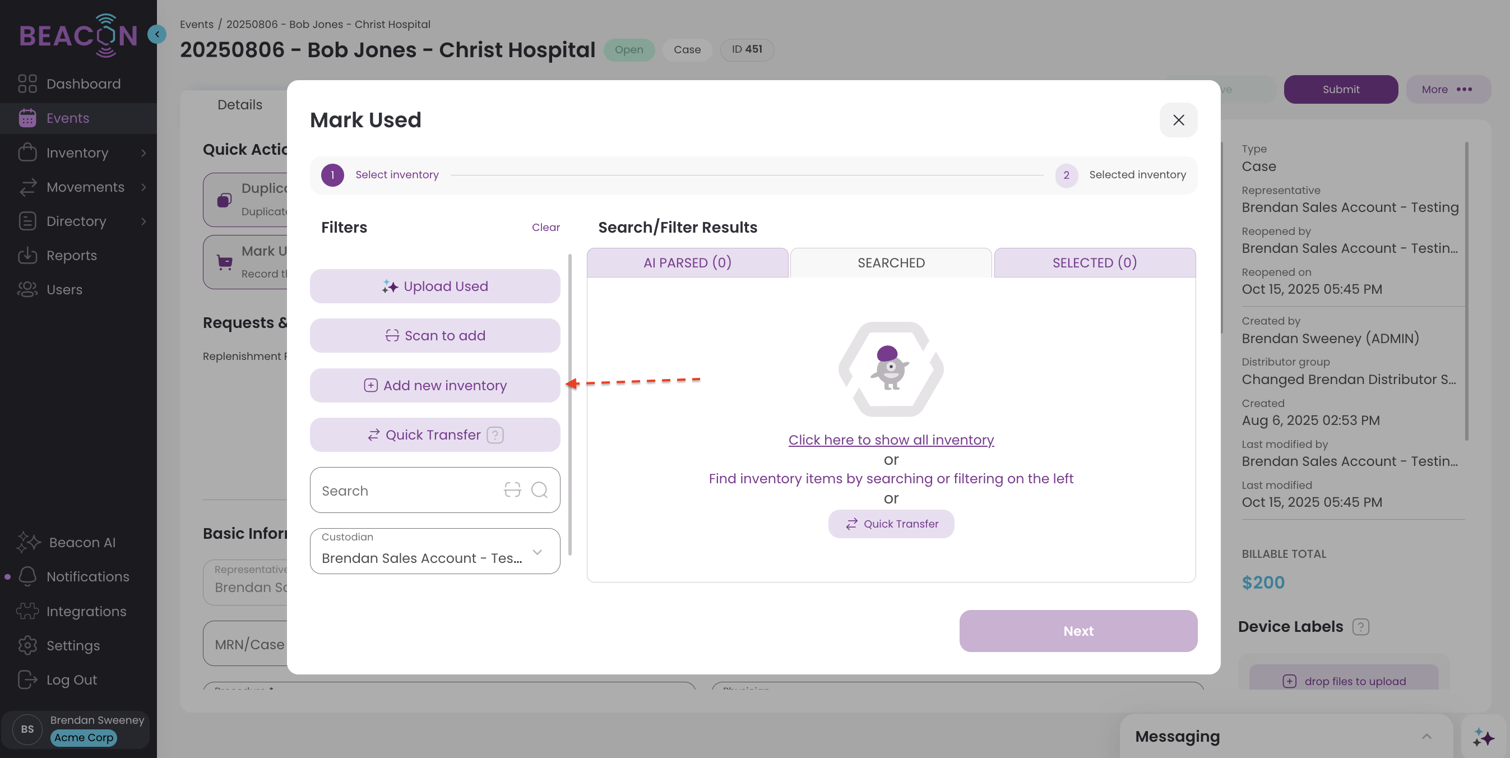The height and width of the screenshot is (758, 1510).
Task: Expand the Movements sidebar submenu
Action: click(x=143, y=187)
